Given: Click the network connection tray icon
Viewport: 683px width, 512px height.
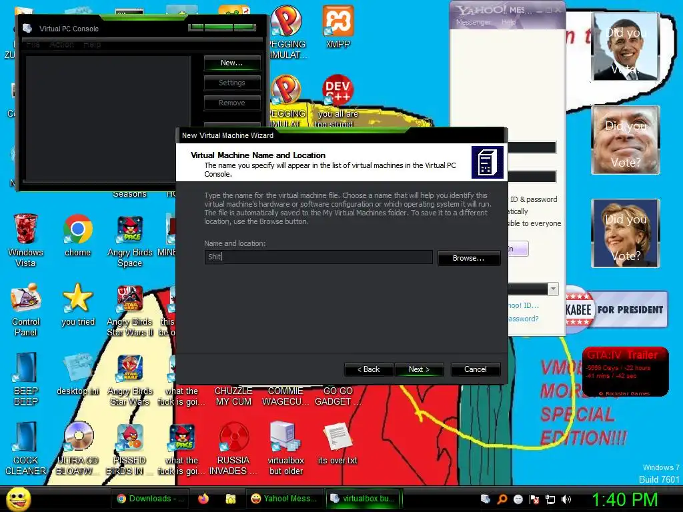Looking at the screenshot, I should [x=550, y=499].
